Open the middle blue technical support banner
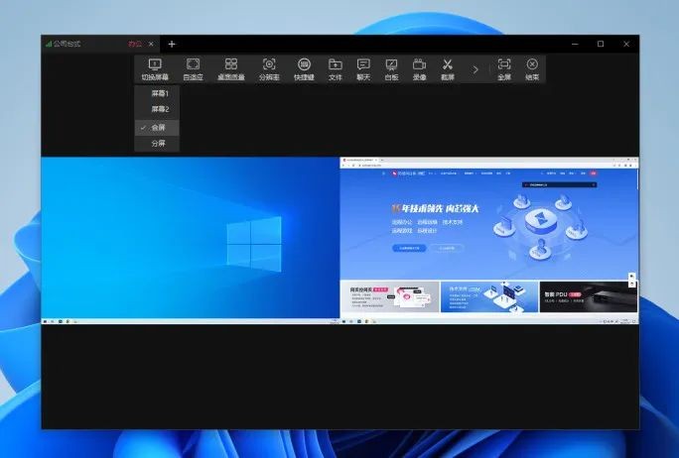 [489, 296]
